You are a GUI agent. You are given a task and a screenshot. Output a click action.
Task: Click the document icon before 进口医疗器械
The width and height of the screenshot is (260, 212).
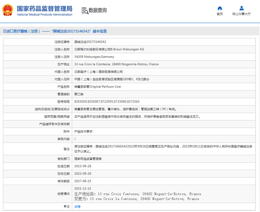tap(5, 31)
